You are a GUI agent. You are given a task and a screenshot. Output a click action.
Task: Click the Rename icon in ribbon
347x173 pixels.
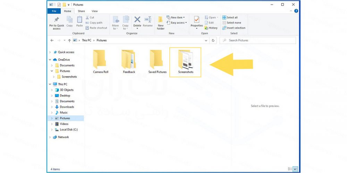pyautogui.click(x=148, y=20)
